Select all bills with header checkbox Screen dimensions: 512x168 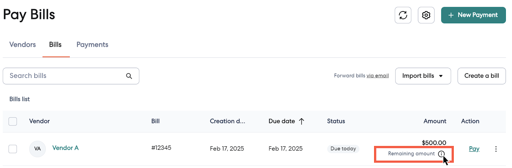point(13,121)
